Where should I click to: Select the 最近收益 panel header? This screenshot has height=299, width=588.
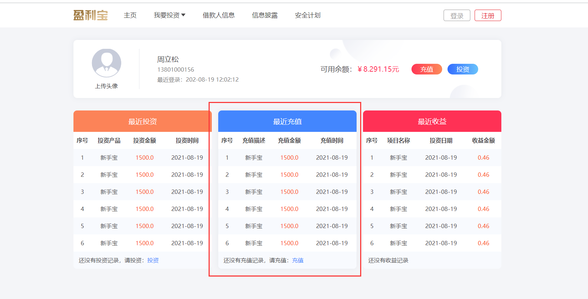(x=432, y=121)
